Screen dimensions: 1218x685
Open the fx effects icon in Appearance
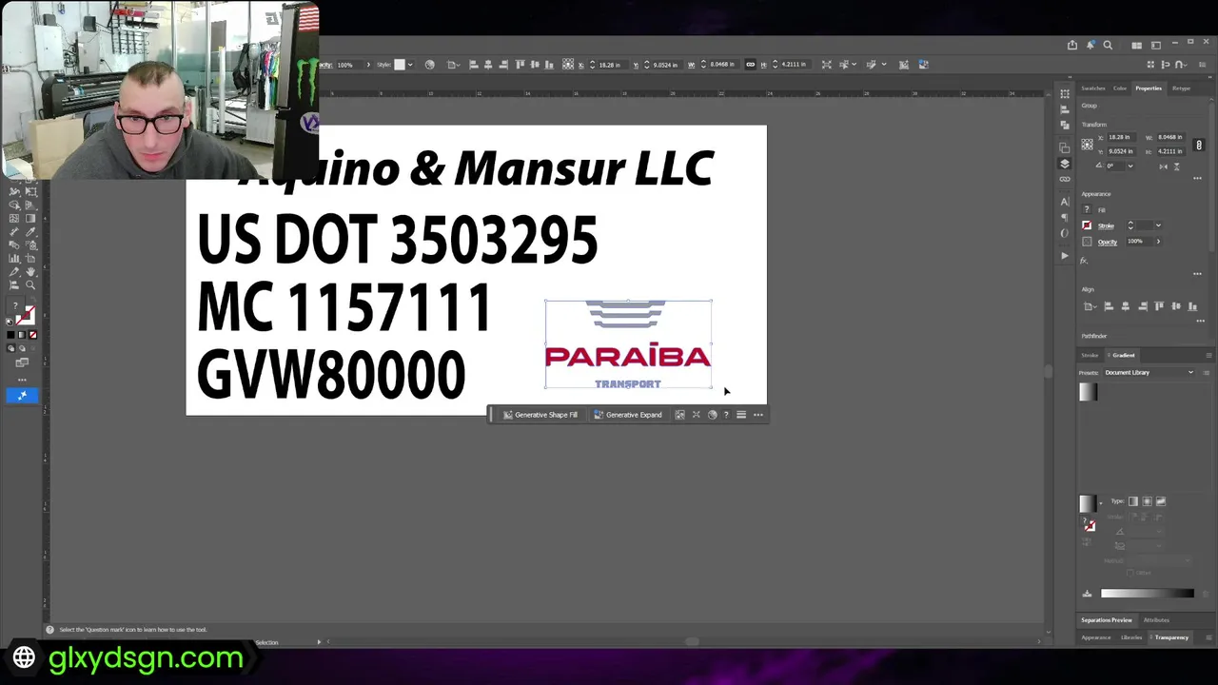pyautogui.click(x=1084, y=260)
